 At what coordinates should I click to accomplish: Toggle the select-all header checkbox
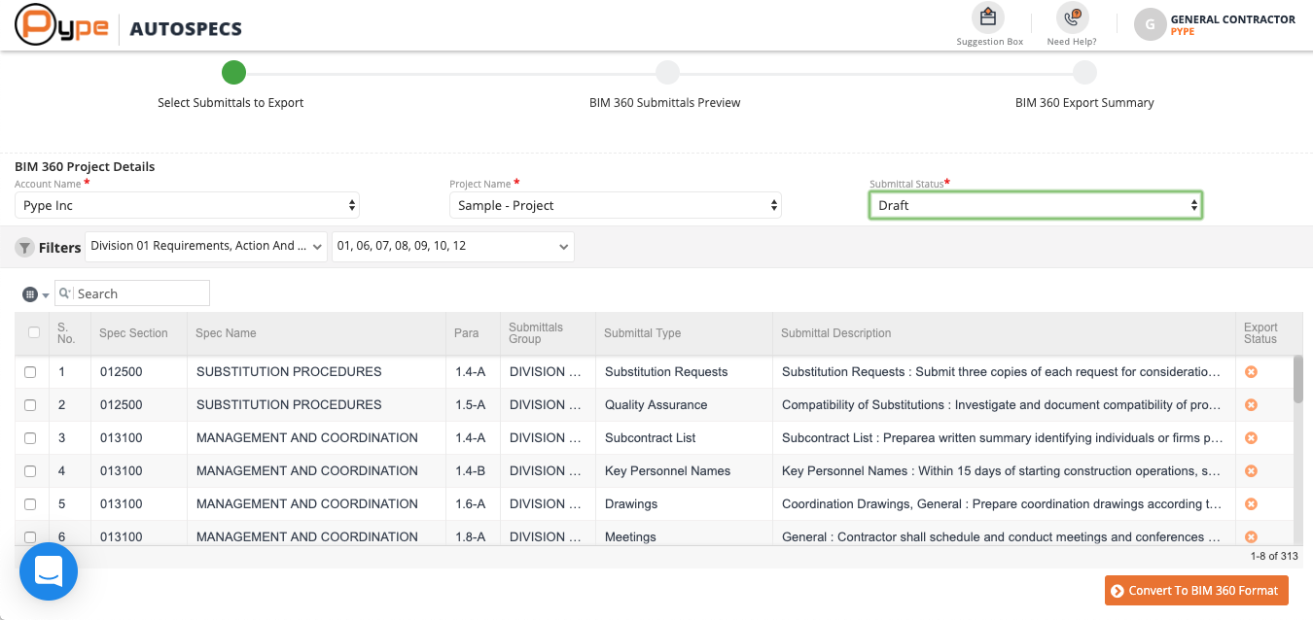pyautogui.click(x=34, y=332)
